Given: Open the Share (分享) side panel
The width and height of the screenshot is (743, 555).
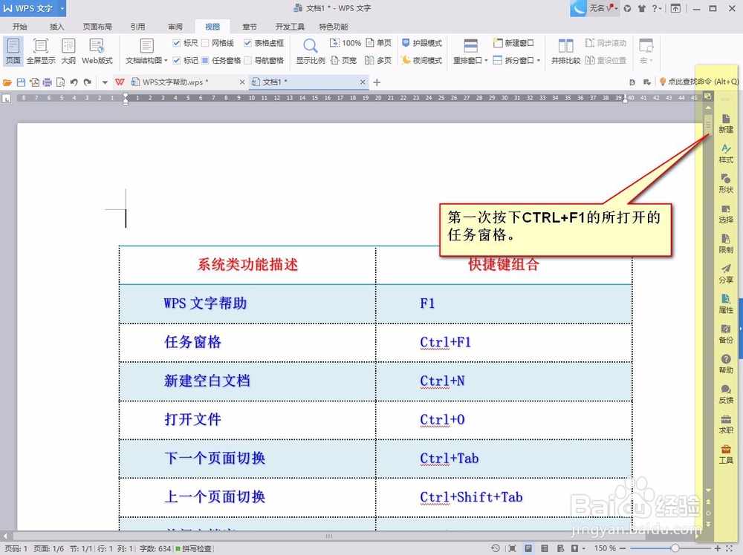Looking at the screenshot, I should [725, 274].
